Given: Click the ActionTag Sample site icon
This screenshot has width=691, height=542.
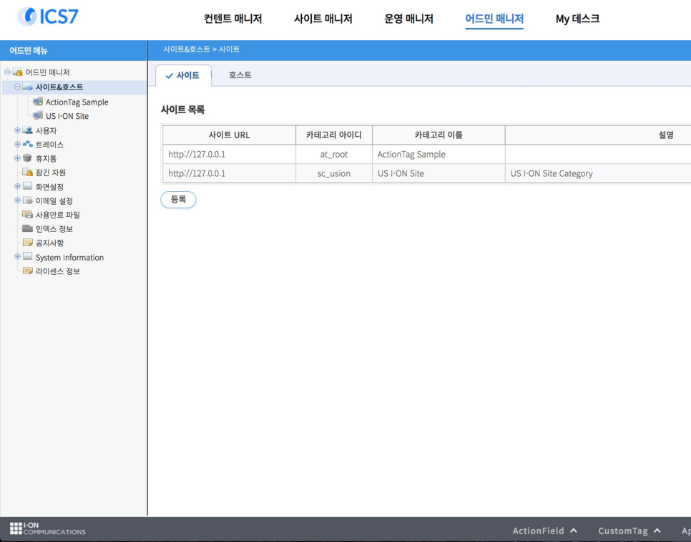Looking at the screenshot, I should [38, 102].
